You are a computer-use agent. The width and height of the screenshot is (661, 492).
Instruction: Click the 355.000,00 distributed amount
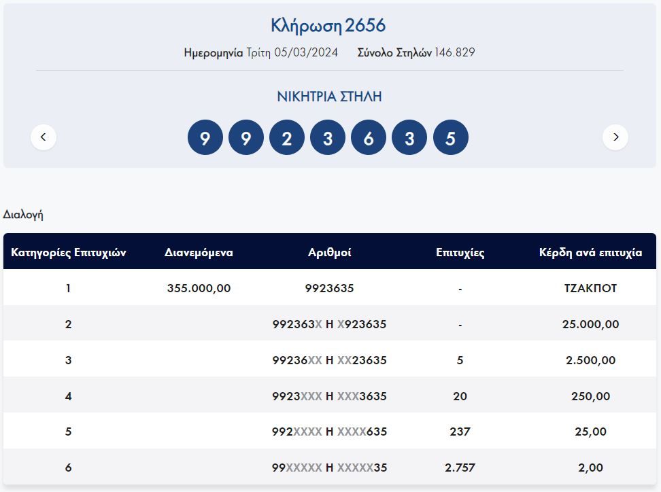pyautogui.click(x=199, y=288)
